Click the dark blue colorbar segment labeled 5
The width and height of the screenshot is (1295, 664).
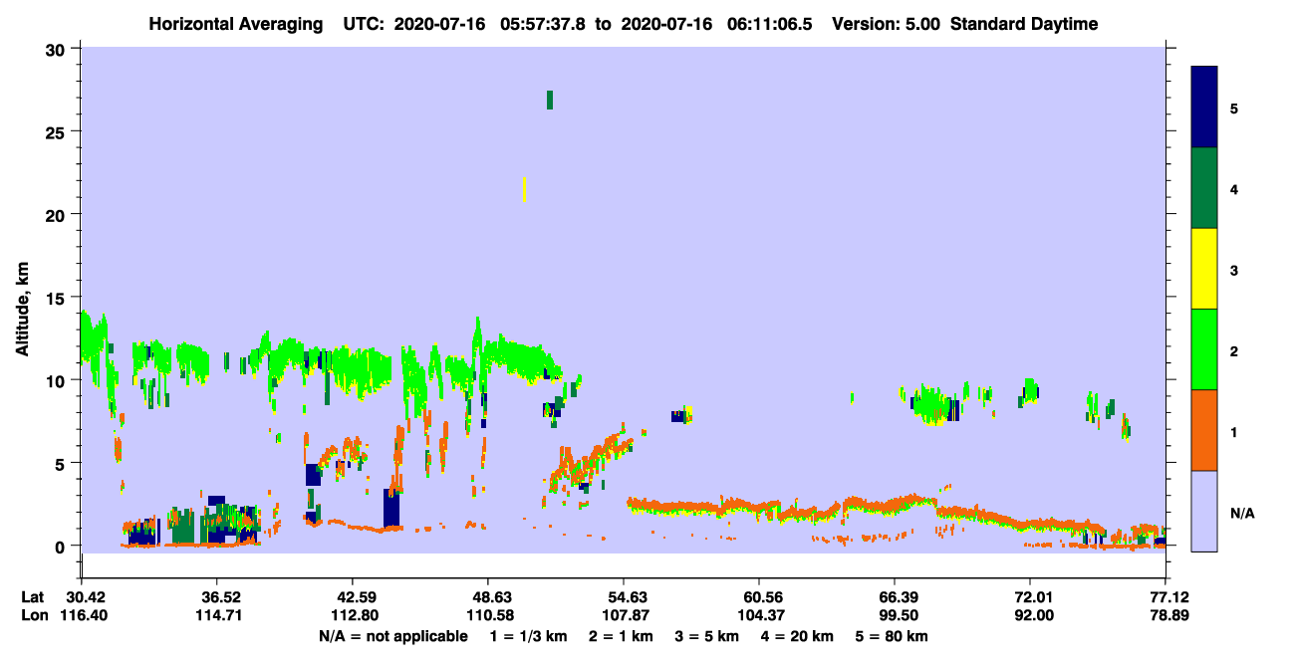point(1204,108)
